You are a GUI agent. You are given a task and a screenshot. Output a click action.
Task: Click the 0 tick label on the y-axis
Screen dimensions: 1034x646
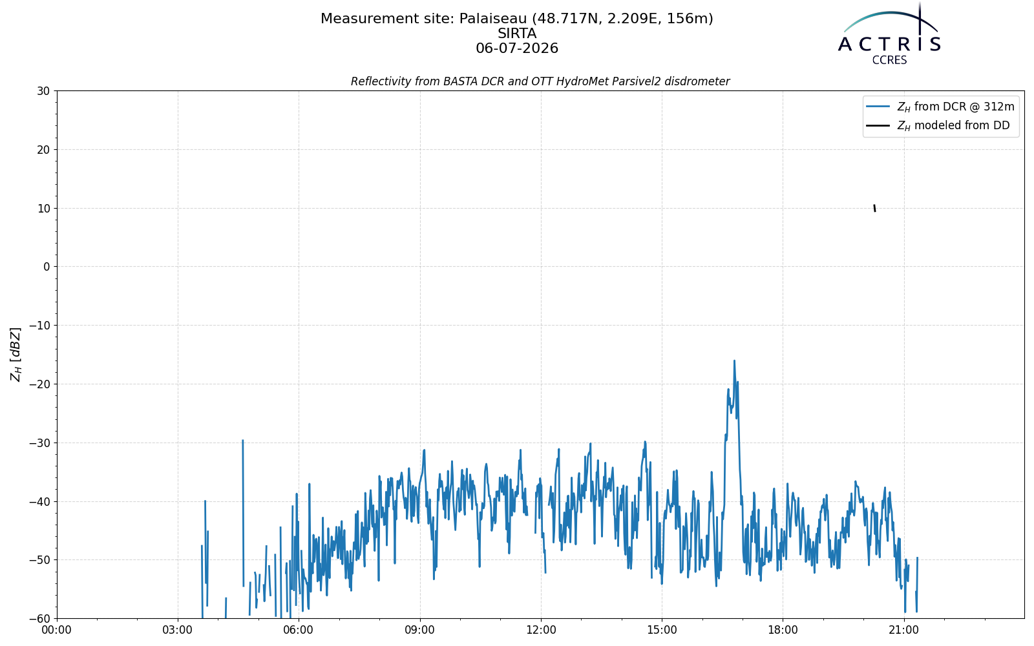[47, 267]
